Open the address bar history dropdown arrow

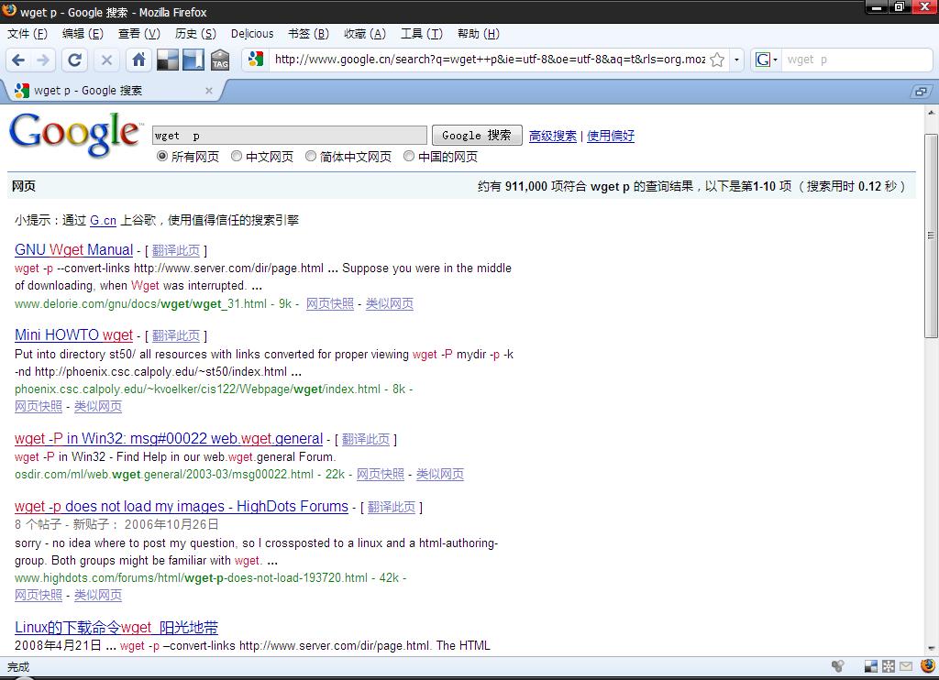736,60
